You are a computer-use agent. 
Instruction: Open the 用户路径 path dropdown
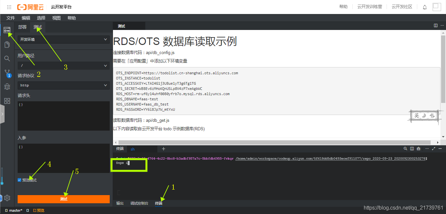(64, 66)
